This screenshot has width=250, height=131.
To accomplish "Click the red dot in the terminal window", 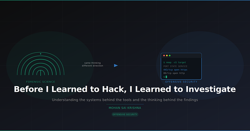I will [164, 56].
